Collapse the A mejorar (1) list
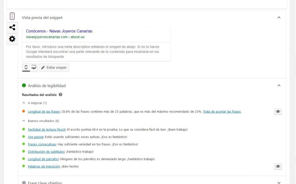This screenshot has width=296, height=184. 24,103
